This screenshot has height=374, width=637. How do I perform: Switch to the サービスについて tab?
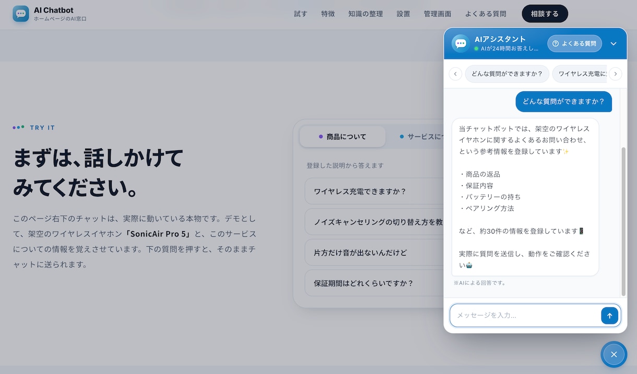(421, 137)
